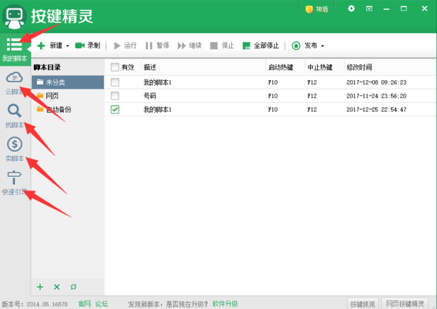Click the 暂停 pause button

(157, 45)
